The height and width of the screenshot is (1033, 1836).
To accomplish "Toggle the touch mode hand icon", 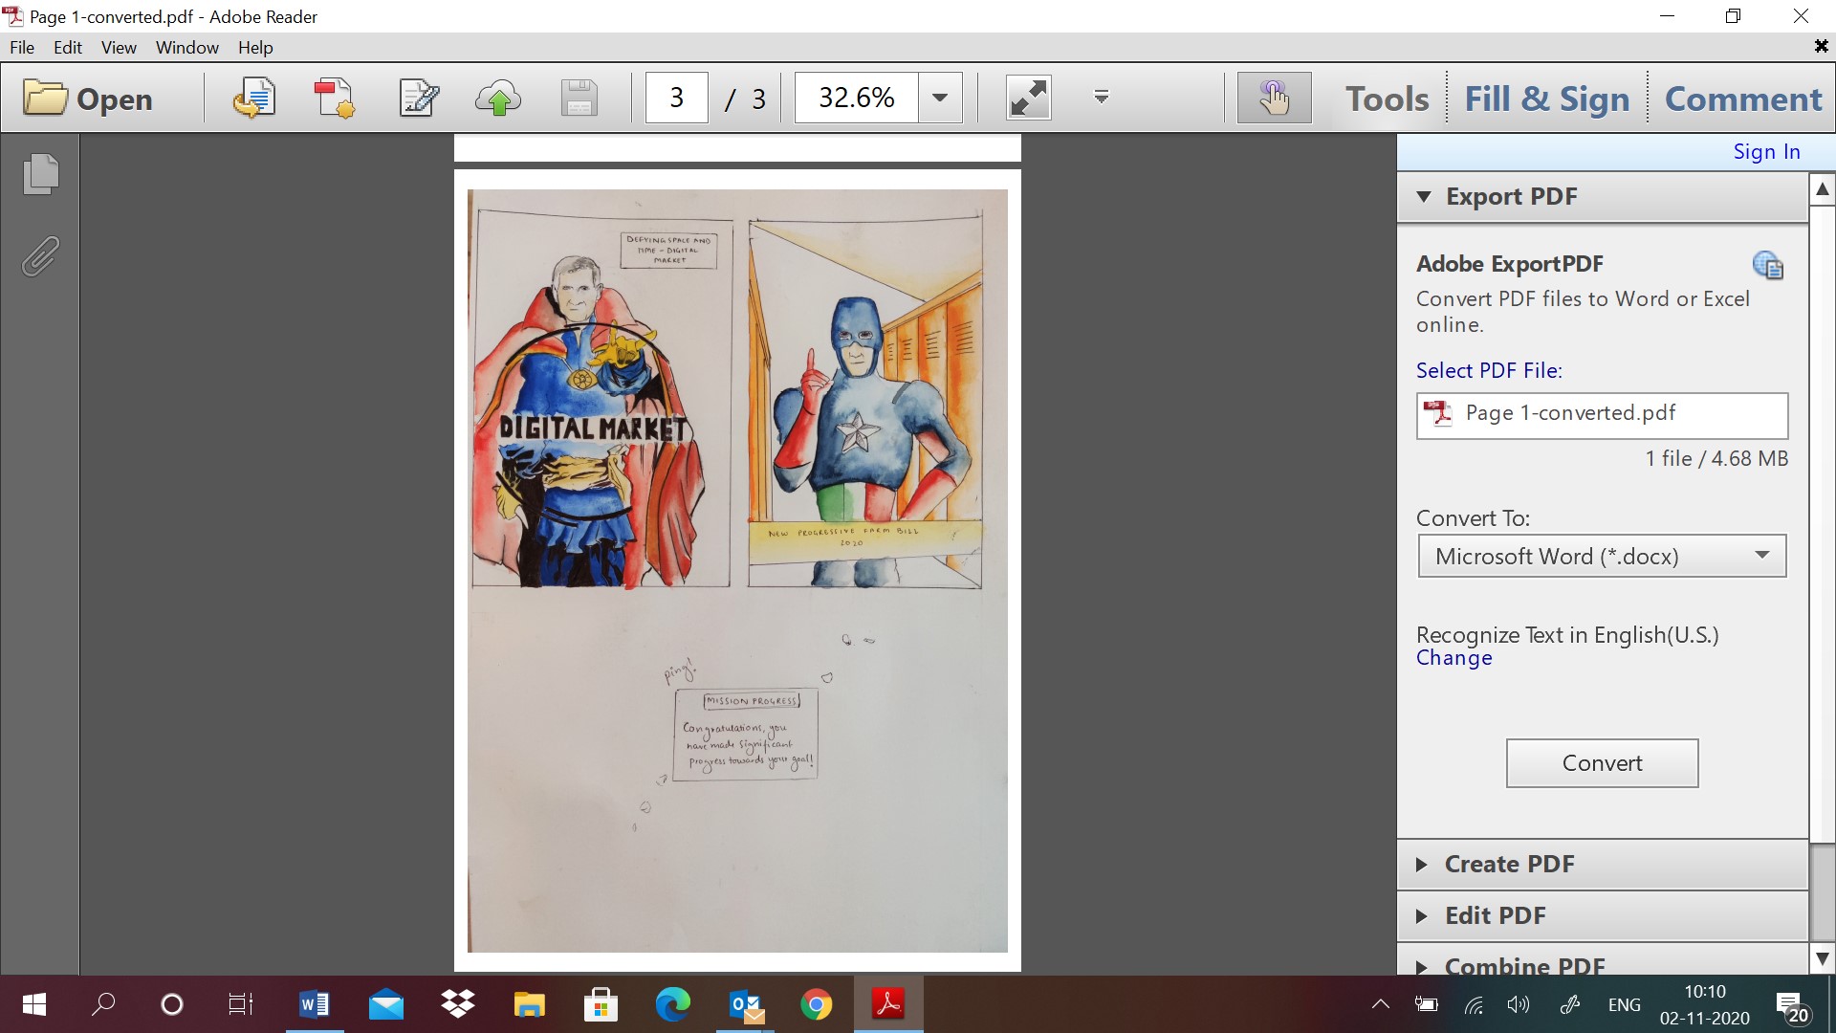I will [x=1274, y=98].
